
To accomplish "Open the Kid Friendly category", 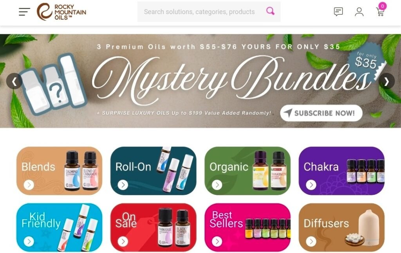I will (60, 228).
